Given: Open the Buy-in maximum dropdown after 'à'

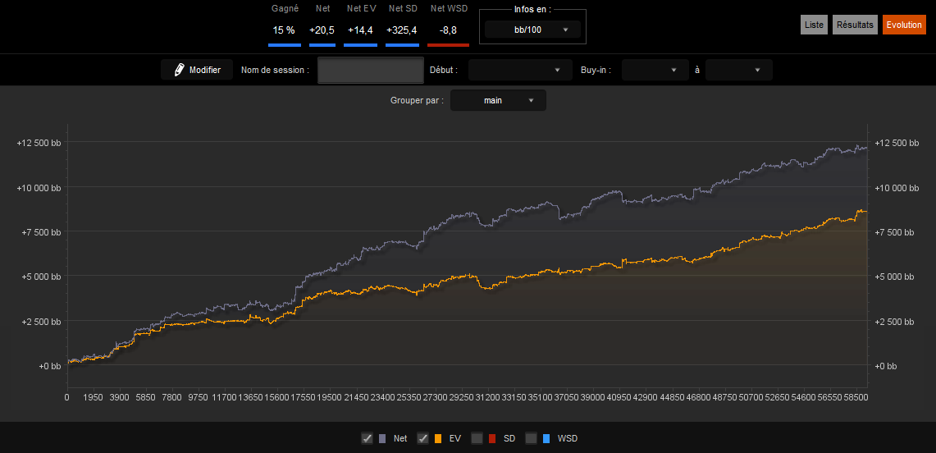Looking at the screenshot, I should point(739,70).
